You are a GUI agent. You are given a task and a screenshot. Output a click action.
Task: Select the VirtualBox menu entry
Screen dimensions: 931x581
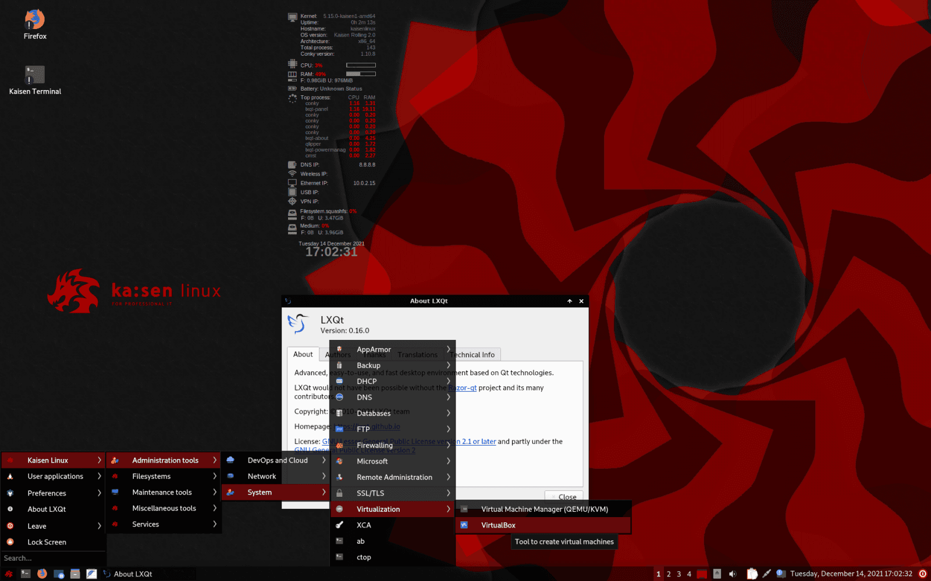coord(543,525)
